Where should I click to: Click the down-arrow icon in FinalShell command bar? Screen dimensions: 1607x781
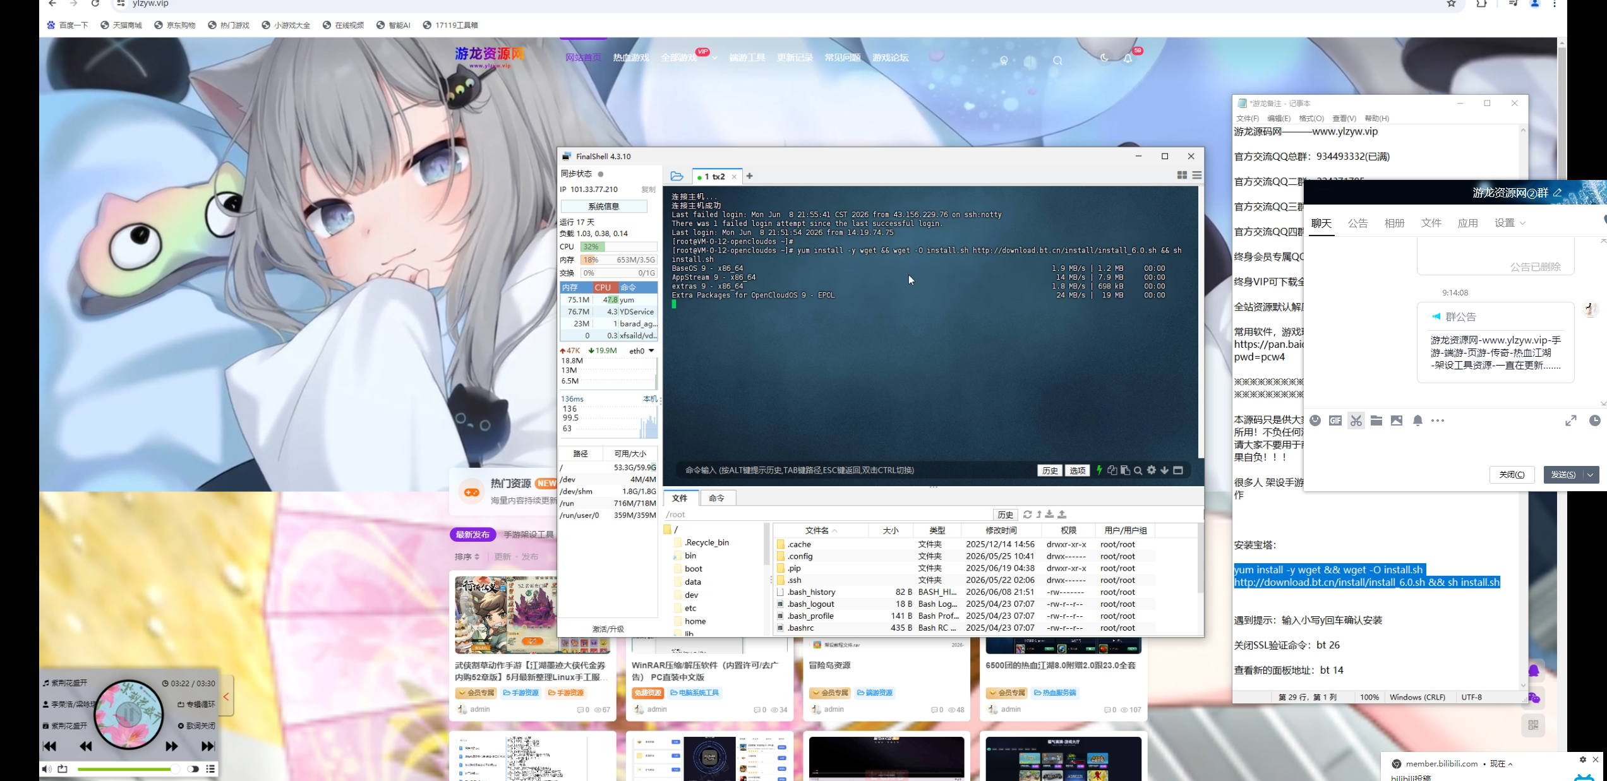1164,470
